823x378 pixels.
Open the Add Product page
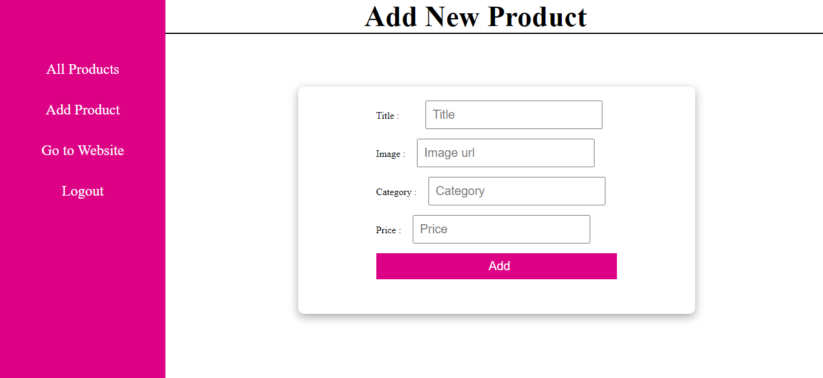click(82, 110)
